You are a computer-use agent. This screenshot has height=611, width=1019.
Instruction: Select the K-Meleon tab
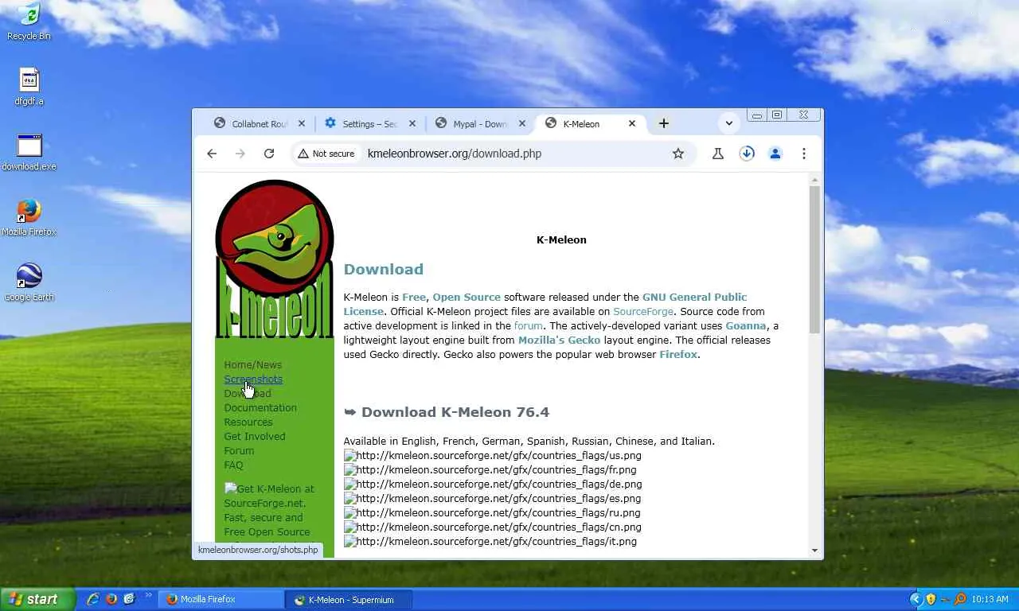(x=589, y=123)
